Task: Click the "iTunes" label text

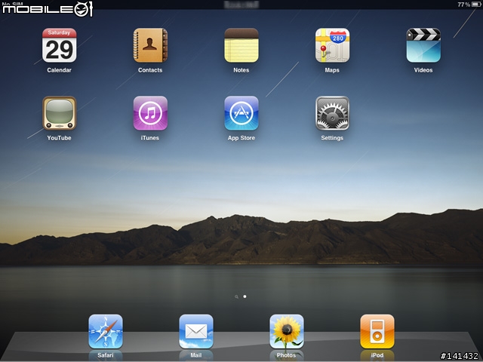Action: point(150,138)
